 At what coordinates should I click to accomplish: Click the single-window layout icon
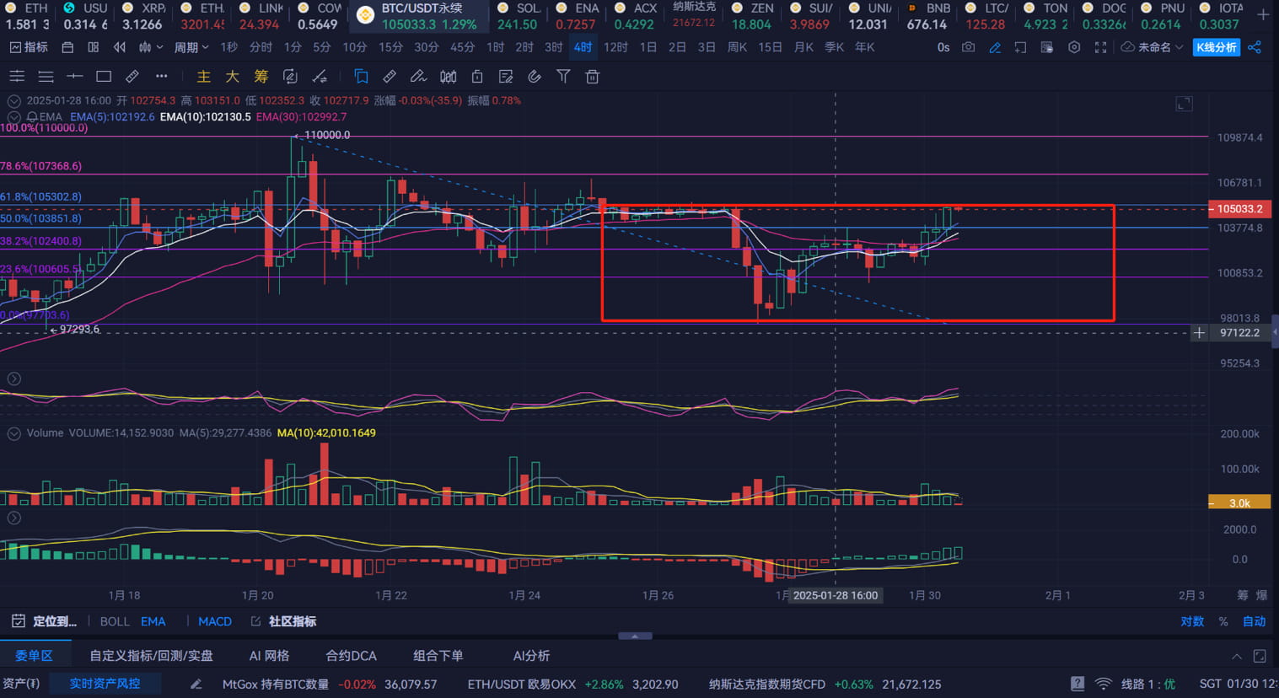67,47
